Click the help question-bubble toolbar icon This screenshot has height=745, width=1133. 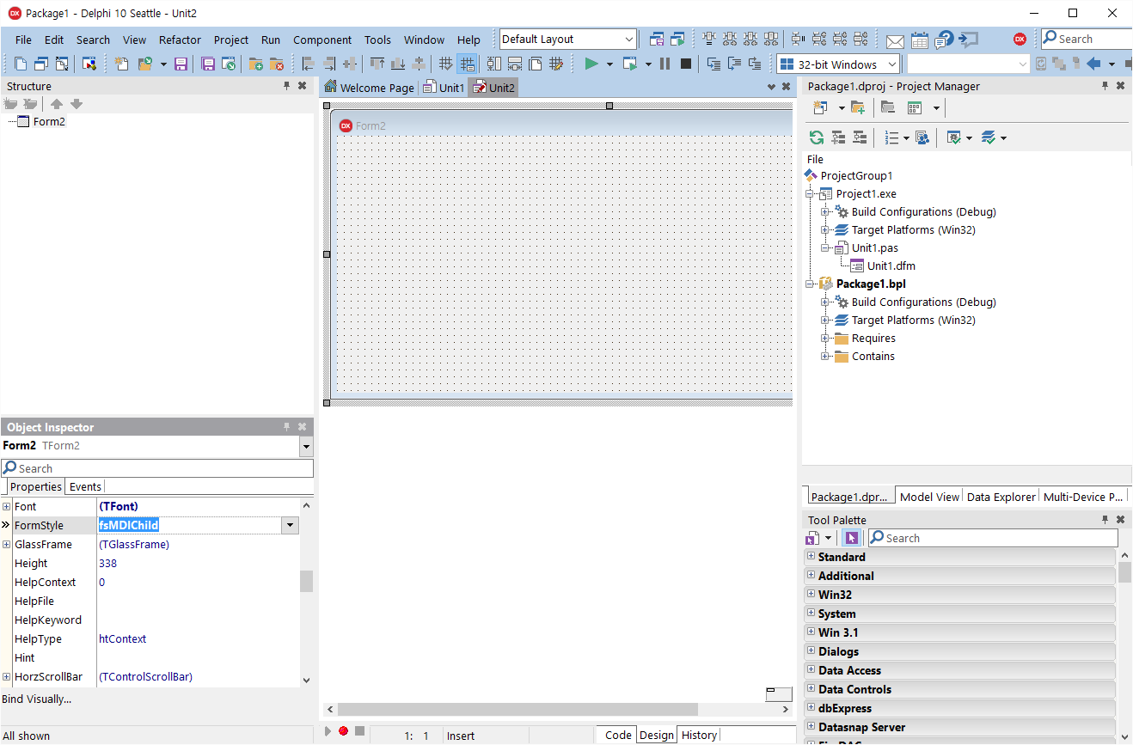[944, 40]
